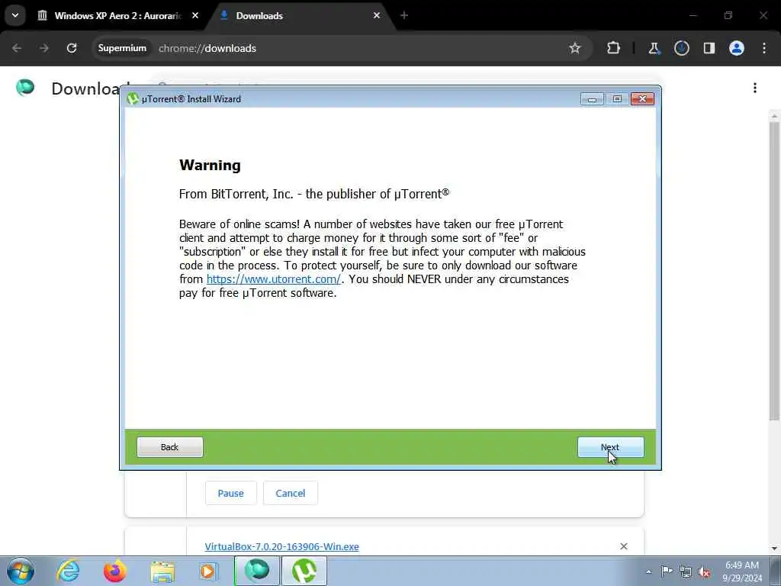Toggle the browser side panel
This screenshot has height=586, width=781.
(709, 48)
